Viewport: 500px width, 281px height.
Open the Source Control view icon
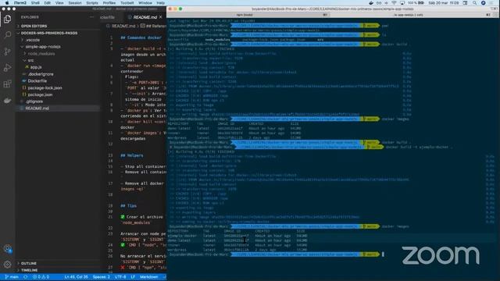7,52
